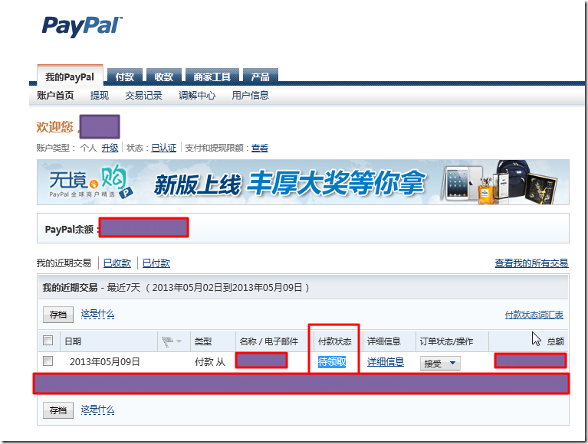Tick the 2013年05月09日 row checkbox
This screenshot has height=444, width=588.
tap(48, 361)
